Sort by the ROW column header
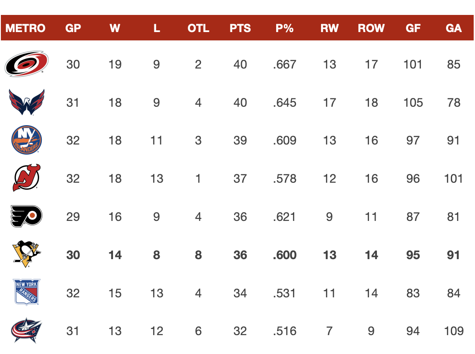Screen dimensions: 475x354 pyautogui.click(x=371, y=28)
